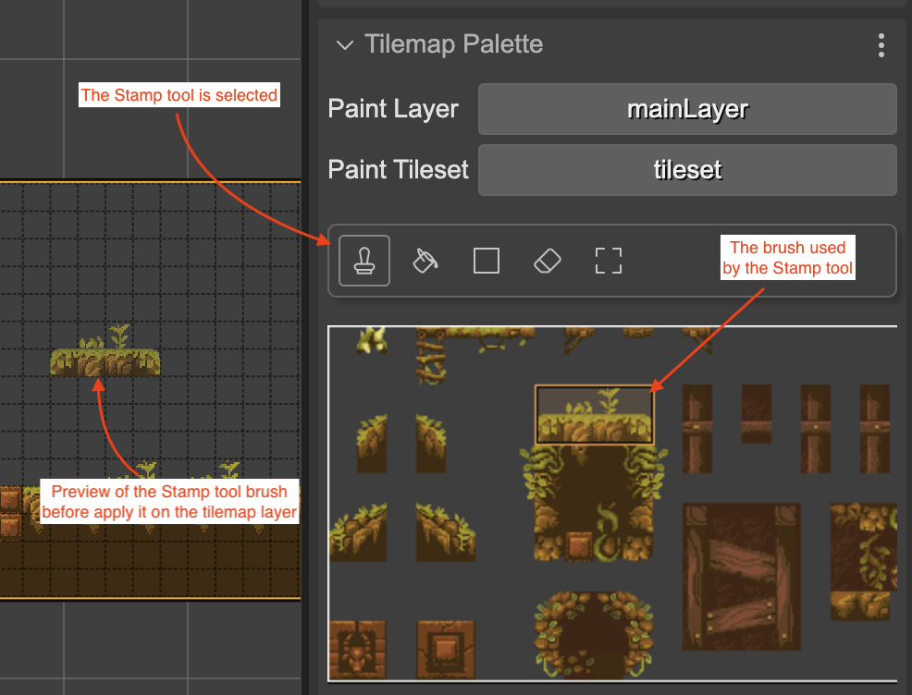Screen dimensions: 912x695
Task: Select the Bucket Fill tool
Action: coord(425,261)
